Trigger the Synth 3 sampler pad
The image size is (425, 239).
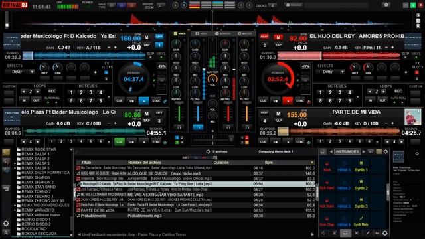point(361,203)
